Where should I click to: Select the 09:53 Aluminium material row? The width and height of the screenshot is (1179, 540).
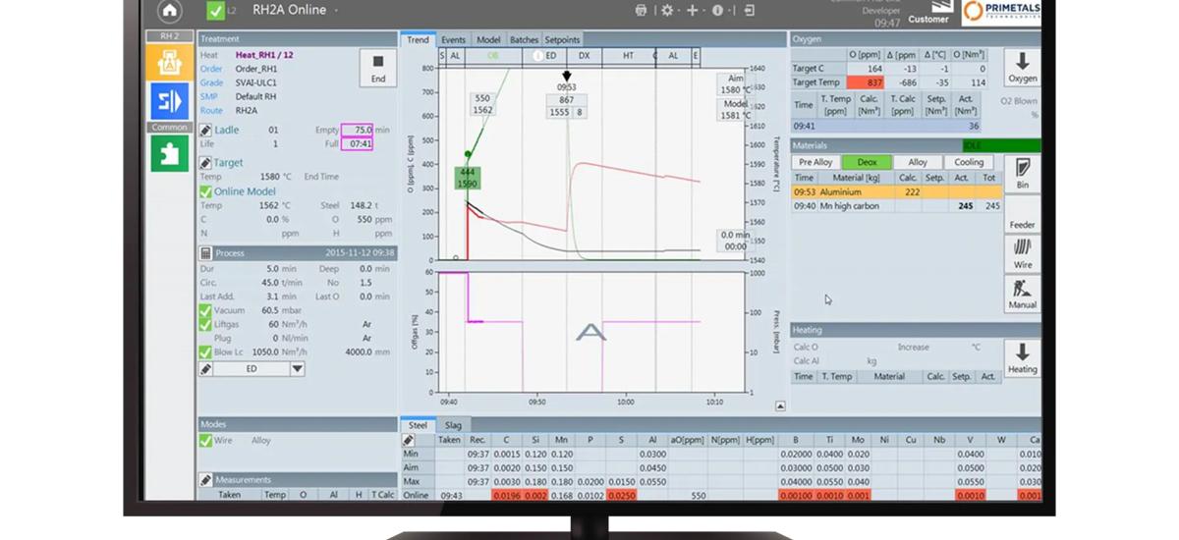[896, 192]
